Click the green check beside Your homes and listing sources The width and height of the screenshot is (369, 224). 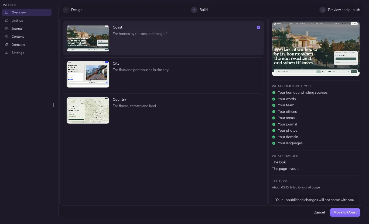[x=274, y=93]
